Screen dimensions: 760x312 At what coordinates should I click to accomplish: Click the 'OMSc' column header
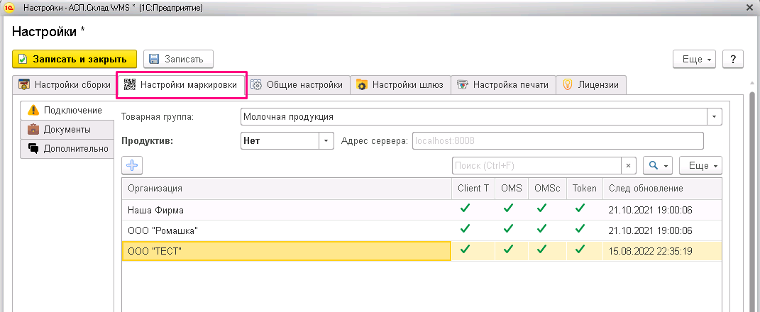point(548,189)
